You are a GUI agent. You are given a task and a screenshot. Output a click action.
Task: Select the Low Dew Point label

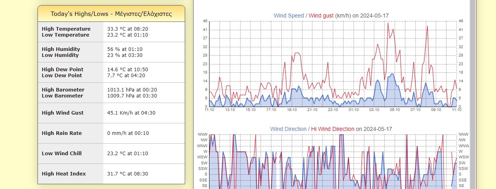pyautogui.click(x=62, y=76)
